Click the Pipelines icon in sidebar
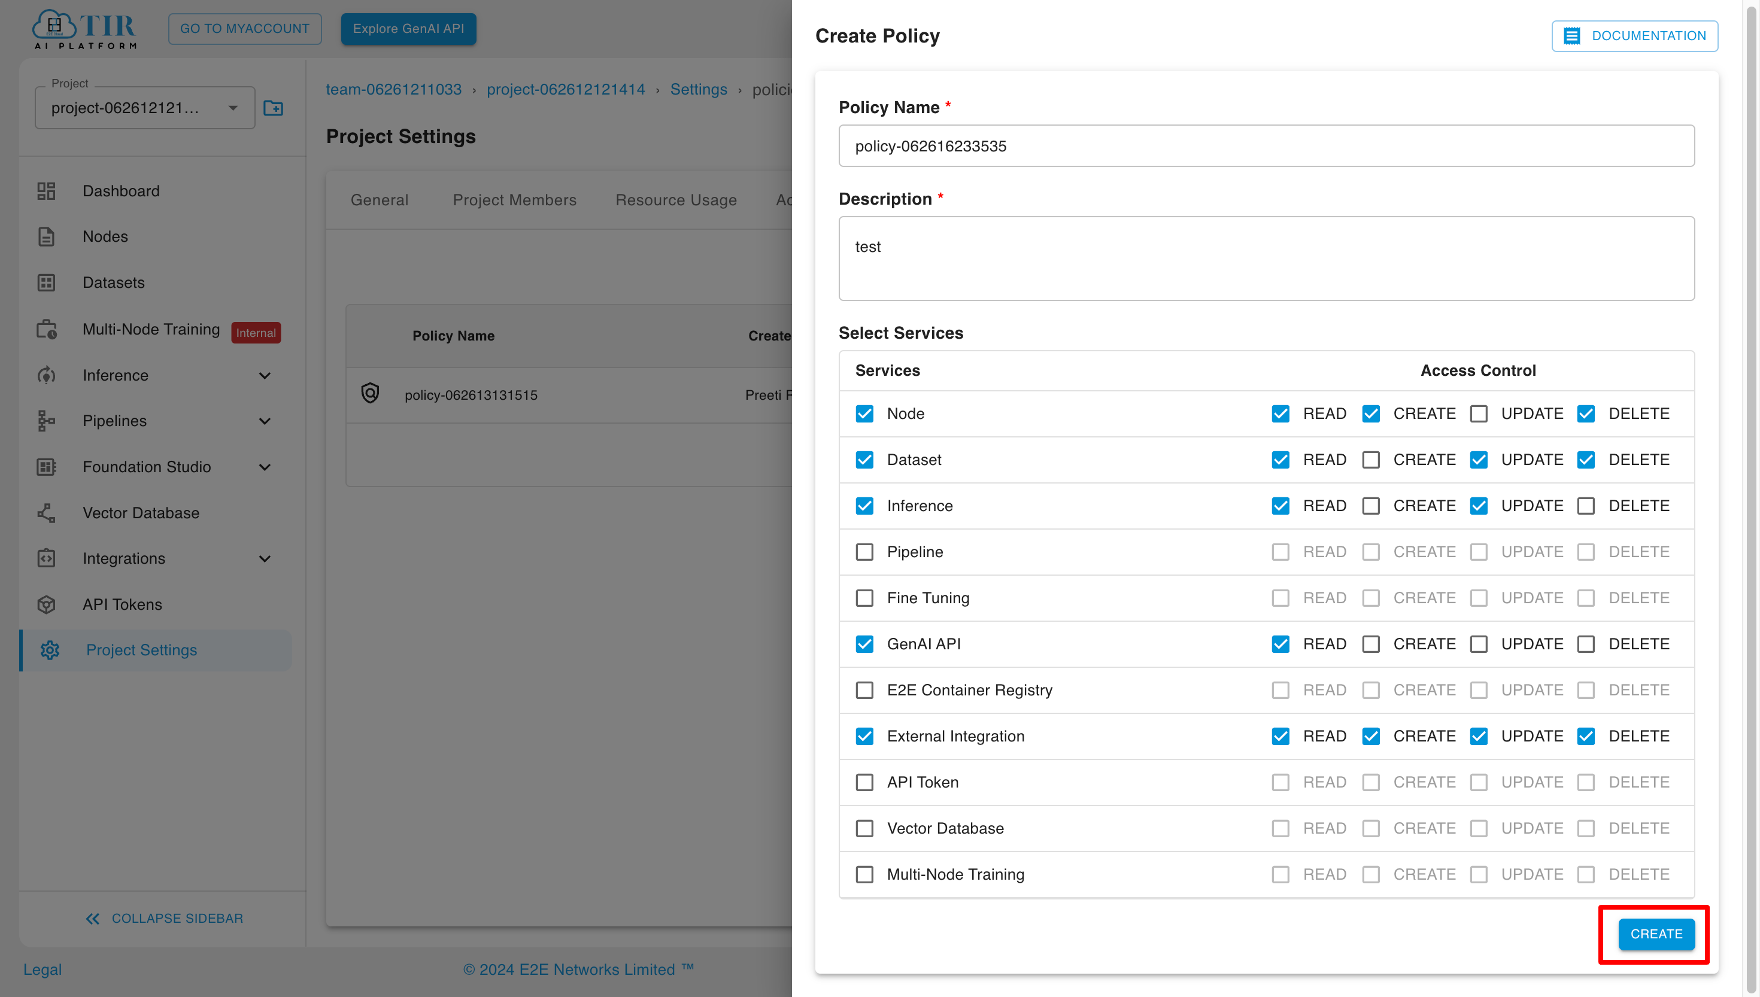This screenshot has height=997, width=1760. 46,421
